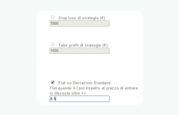The width and height of the screenshot is (179, 115).
Task: Click the (€) symbol beside Stop loss label
Action: pos(102,18)
